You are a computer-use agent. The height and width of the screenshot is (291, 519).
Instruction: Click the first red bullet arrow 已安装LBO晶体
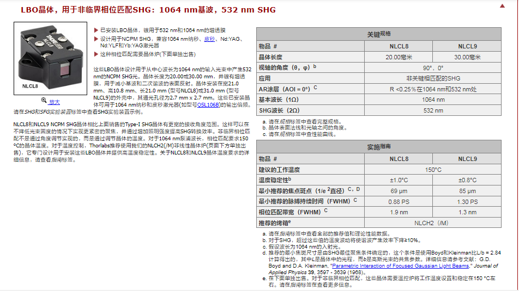[x=97, y=29]
